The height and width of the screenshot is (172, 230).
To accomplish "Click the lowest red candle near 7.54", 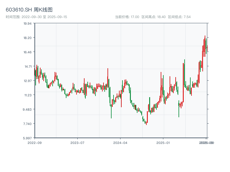I will (x=146, y=123).
